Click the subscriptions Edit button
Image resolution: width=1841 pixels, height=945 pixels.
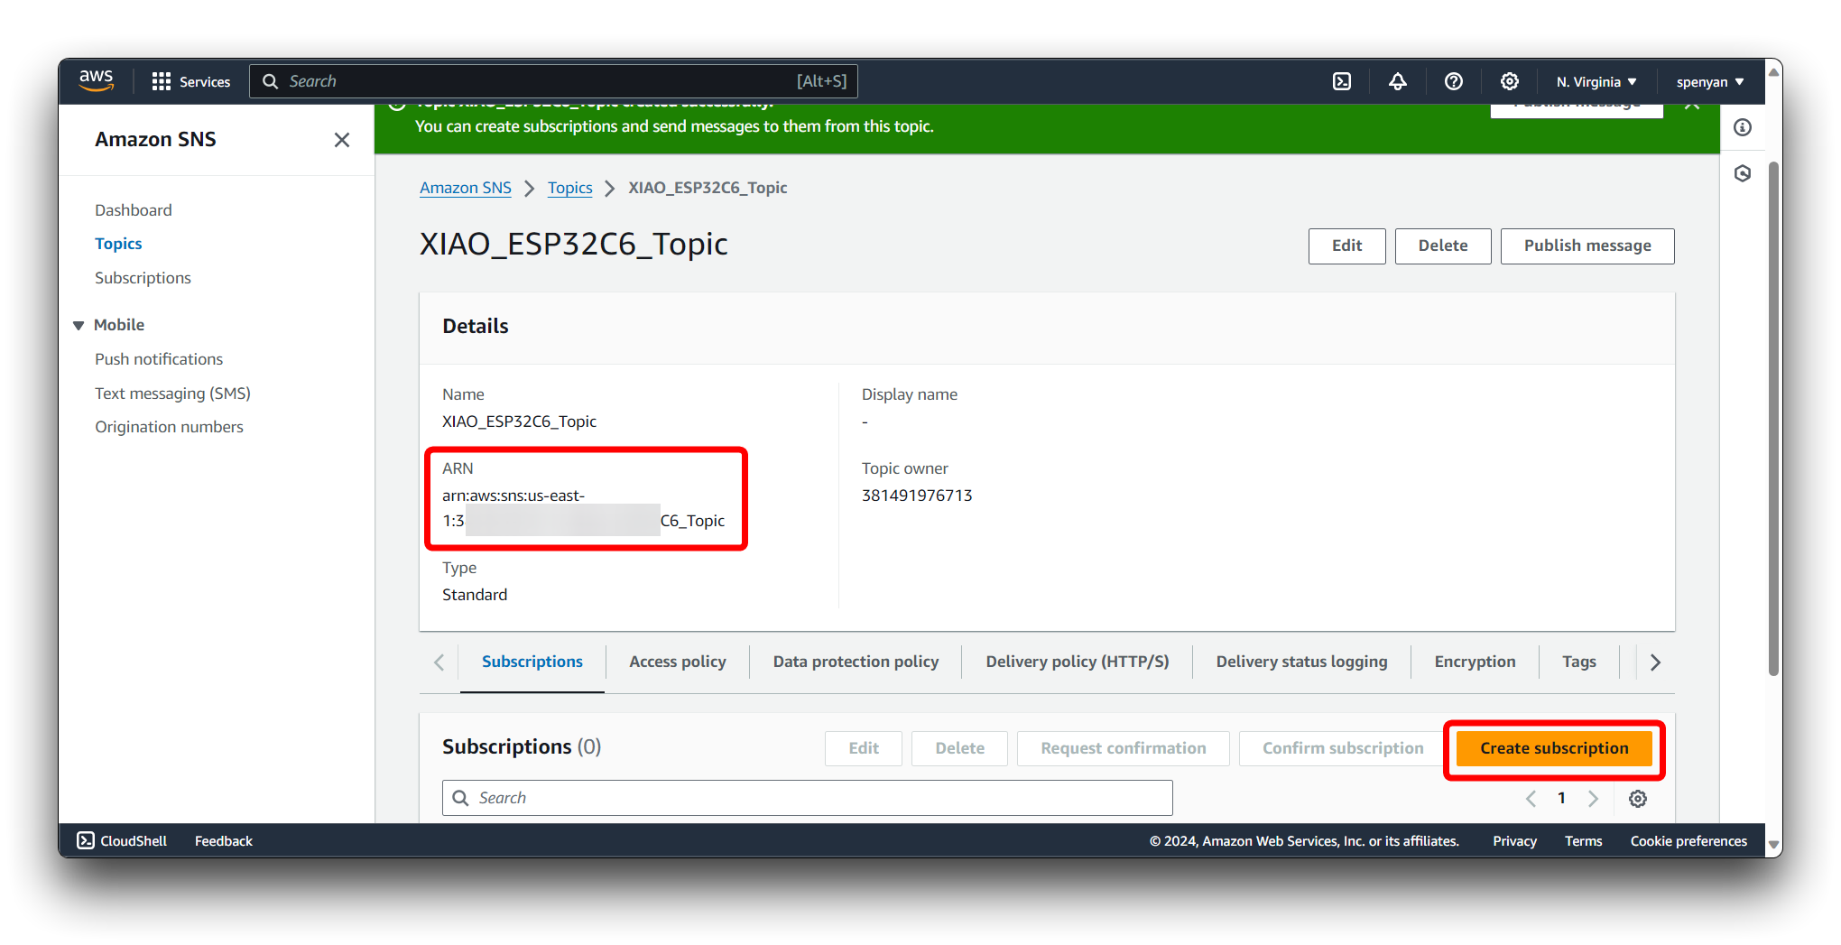(864, 748)
